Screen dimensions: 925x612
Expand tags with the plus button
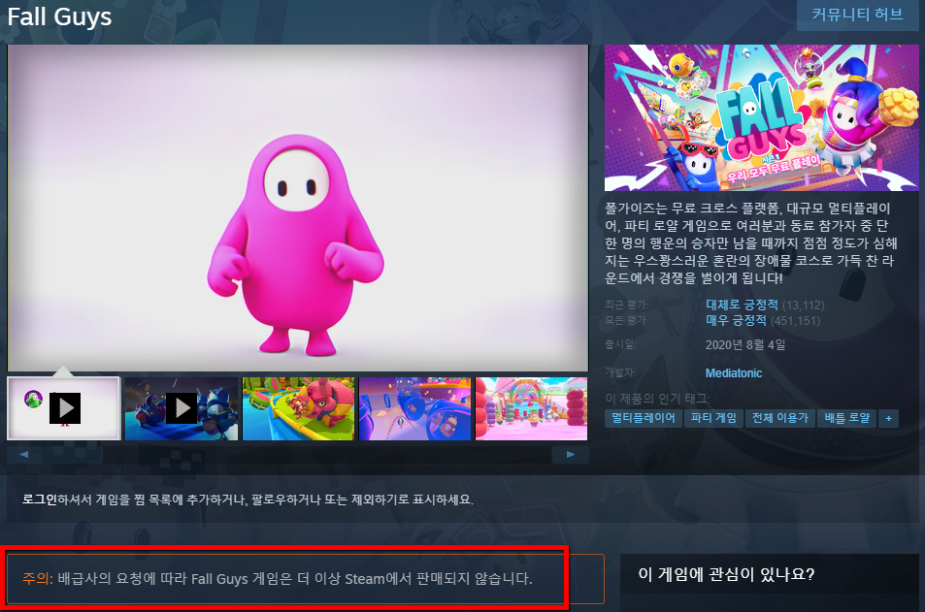(888, 418)
